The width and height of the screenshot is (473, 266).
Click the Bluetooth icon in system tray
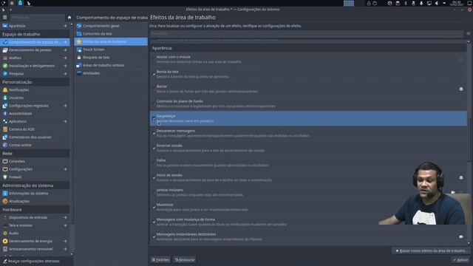406,3
